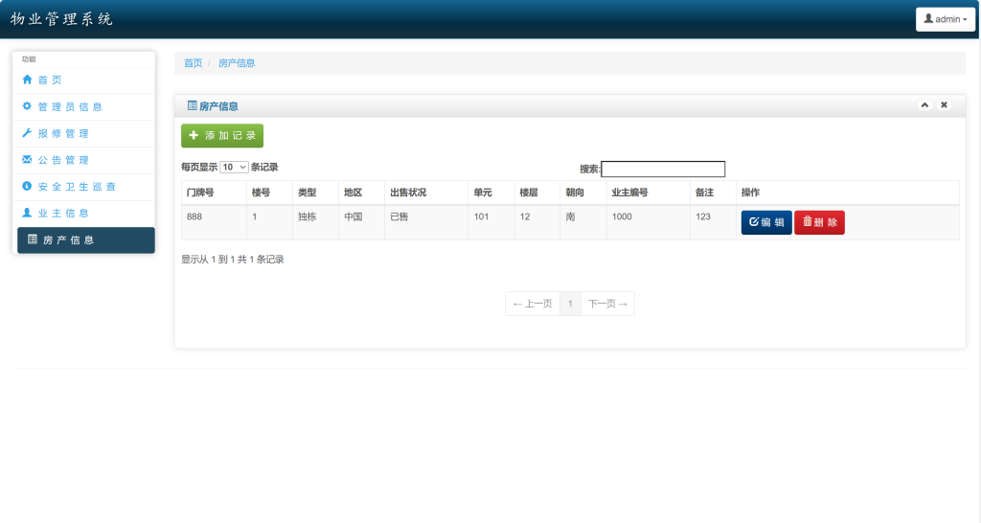Image resolution: width=981 pixels, height=523 pixels.
Task: Sort by the 朝向 column header
Action: coord(583,193)
